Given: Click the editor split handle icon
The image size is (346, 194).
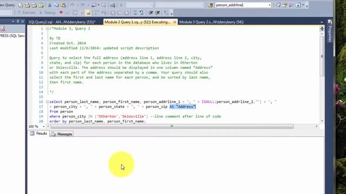Looking at the screenshot, I should point(322,29).
